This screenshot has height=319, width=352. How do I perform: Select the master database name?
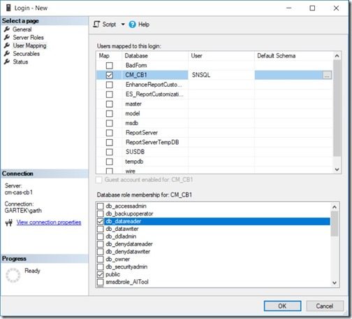point(133,104)
